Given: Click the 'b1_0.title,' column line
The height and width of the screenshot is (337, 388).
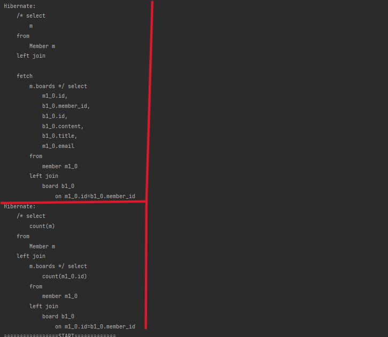Looking at the screenshot, I should click(x=60, y=136).
